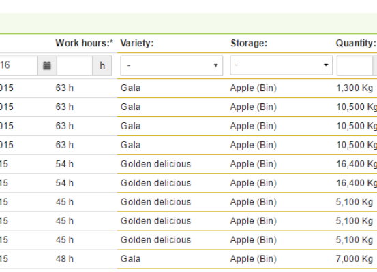
Task: Click the Storage column header
Action: 249,44
